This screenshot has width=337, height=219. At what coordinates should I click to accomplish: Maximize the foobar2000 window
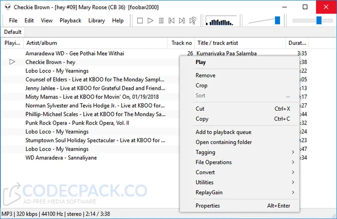pyautogui.click(x=305, y=7)
